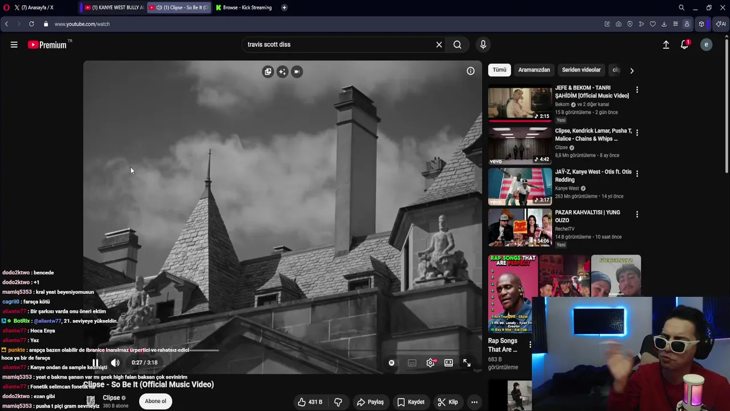Click the search magnifier button
The height and width of the screenshot is (411, 730).
click(x=457, y=45)
